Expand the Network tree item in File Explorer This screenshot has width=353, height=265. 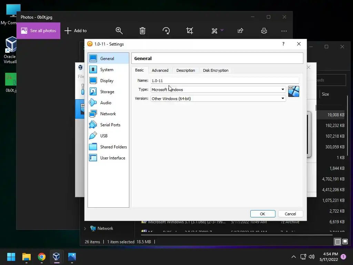pyautogui.click(x=85, y=228)
